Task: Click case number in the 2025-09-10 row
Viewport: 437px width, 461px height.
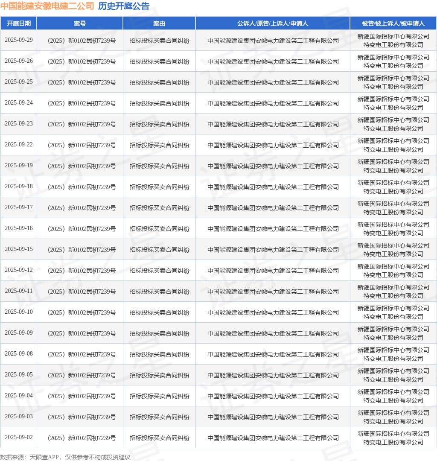Action: [82, 312]
